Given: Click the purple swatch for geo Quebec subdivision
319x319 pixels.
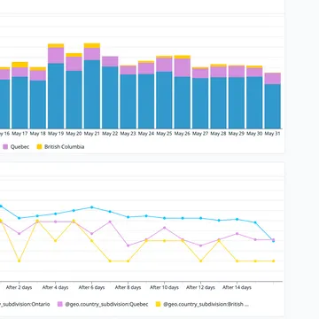Looking at the screenshot, I should 60,304.
